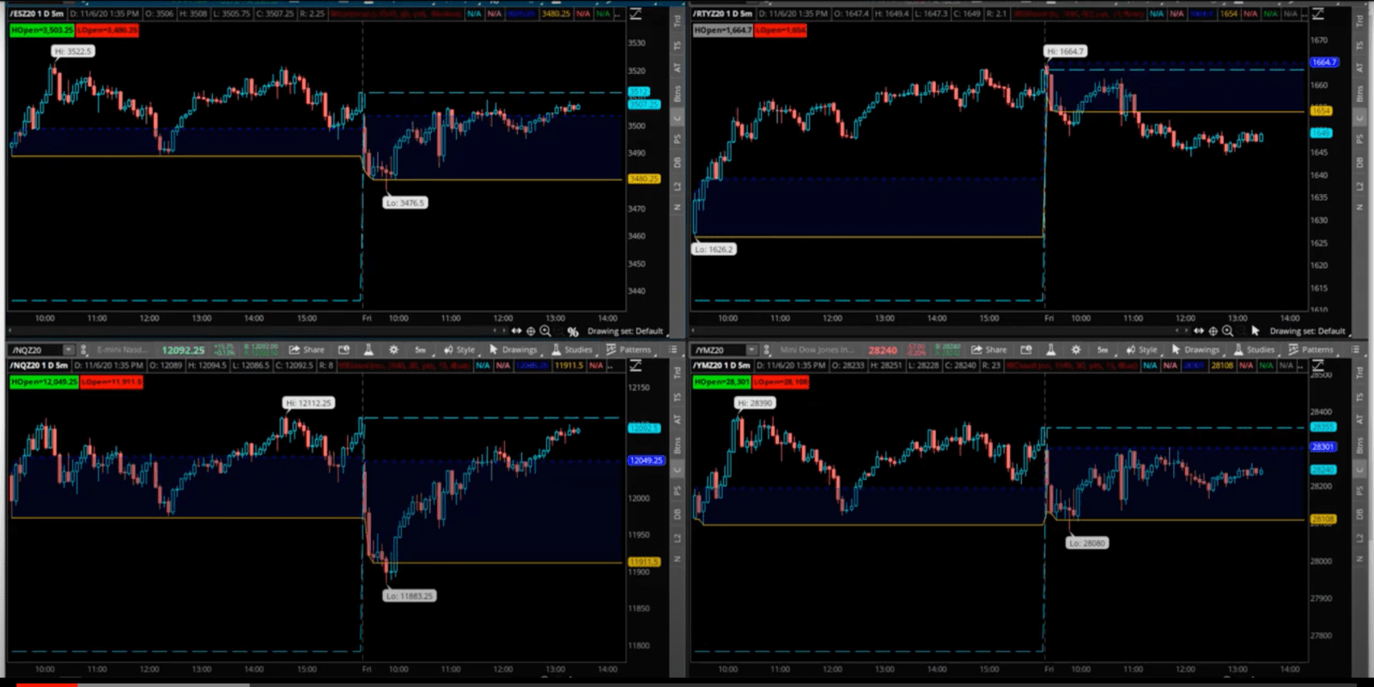Viewport: 1374px width, 687px height.
Task: Open chart settings gear in /YMZ20 toolbar
Action: point(1075,350)
